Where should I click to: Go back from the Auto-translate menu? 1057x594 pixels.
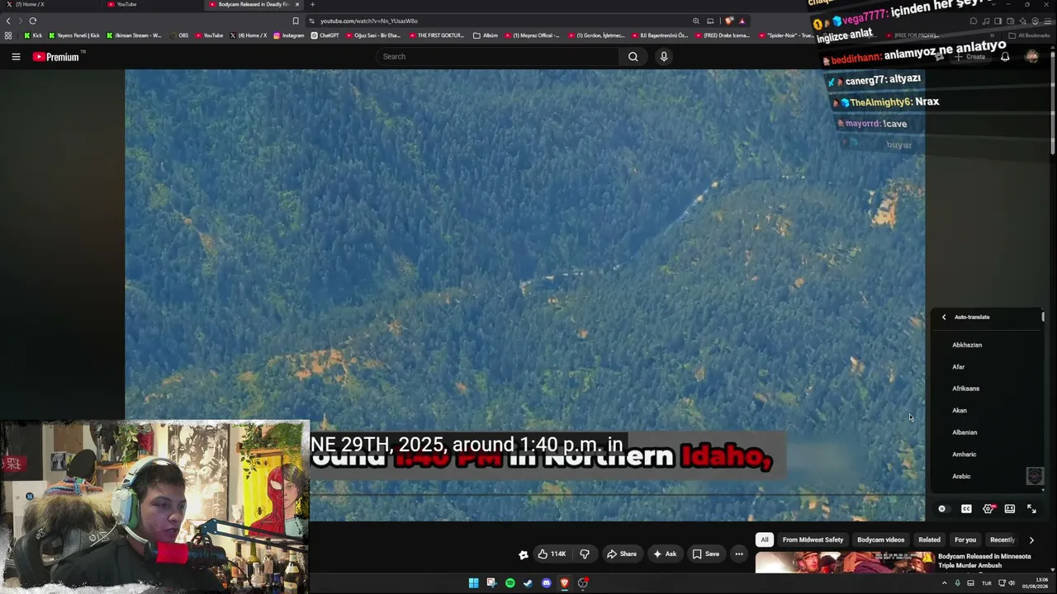944,317
